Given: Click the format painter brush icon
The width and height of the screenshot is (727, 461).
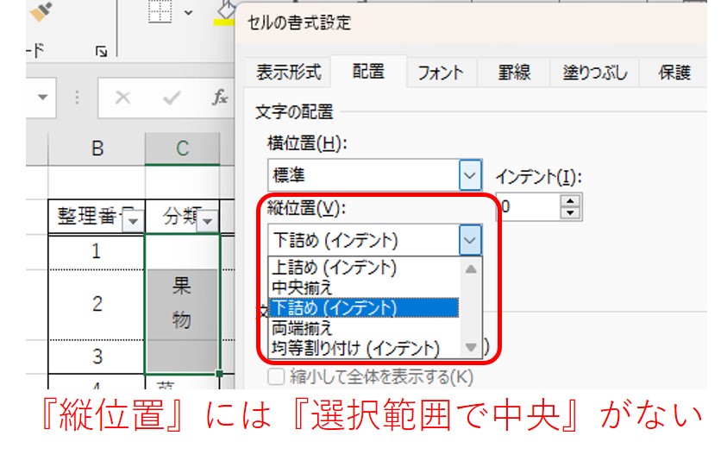Looking at the screenshot, I should pyautogui.click(x=41, y=10).
